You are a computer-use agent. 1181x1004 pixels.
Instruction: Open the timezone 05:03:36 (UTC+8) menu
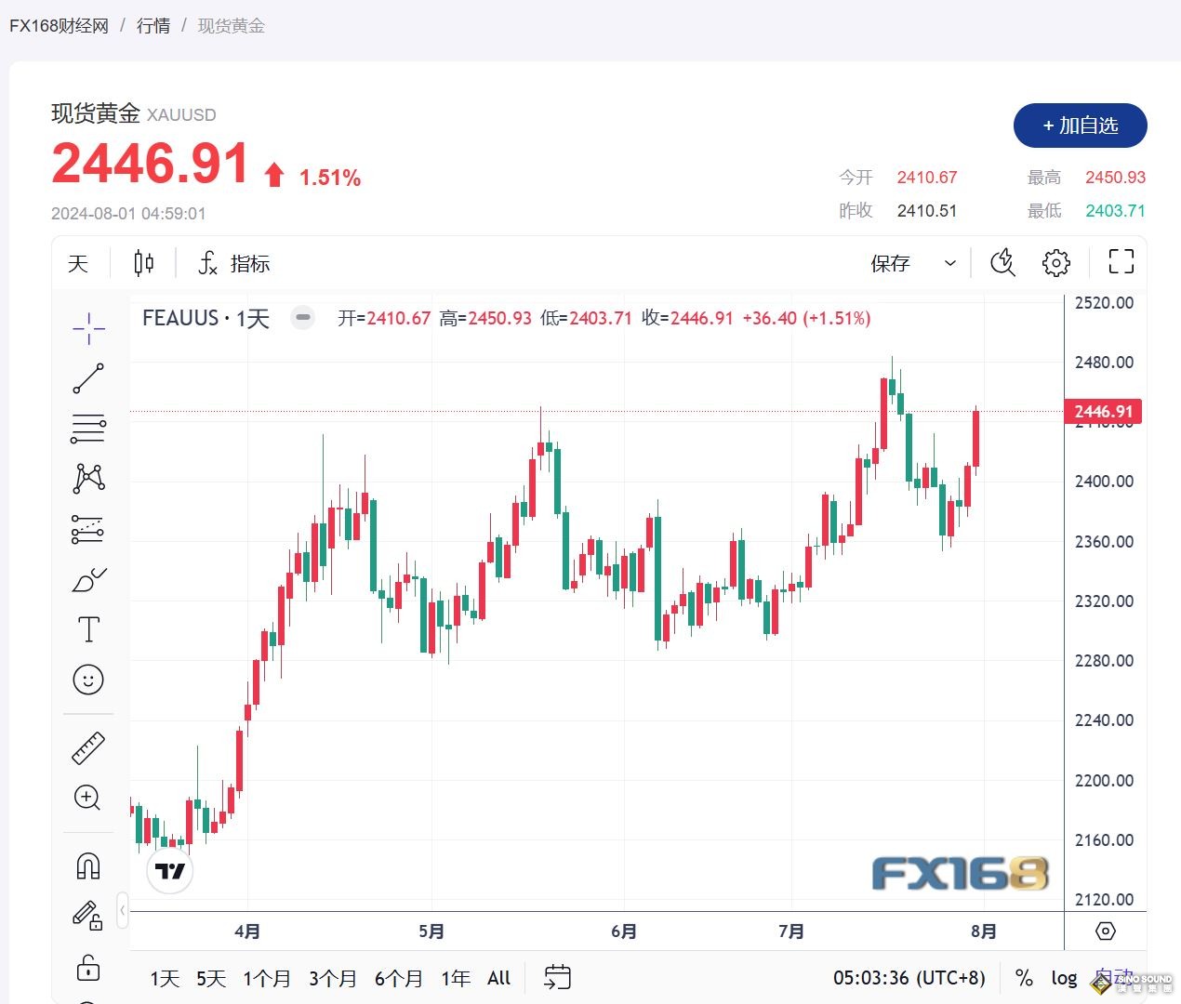(909, 978)
